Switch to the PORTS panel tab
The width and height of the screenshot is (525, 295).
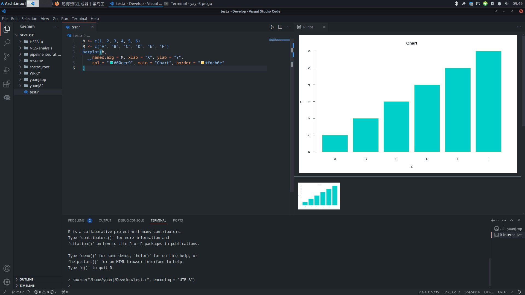click(178, 220)
